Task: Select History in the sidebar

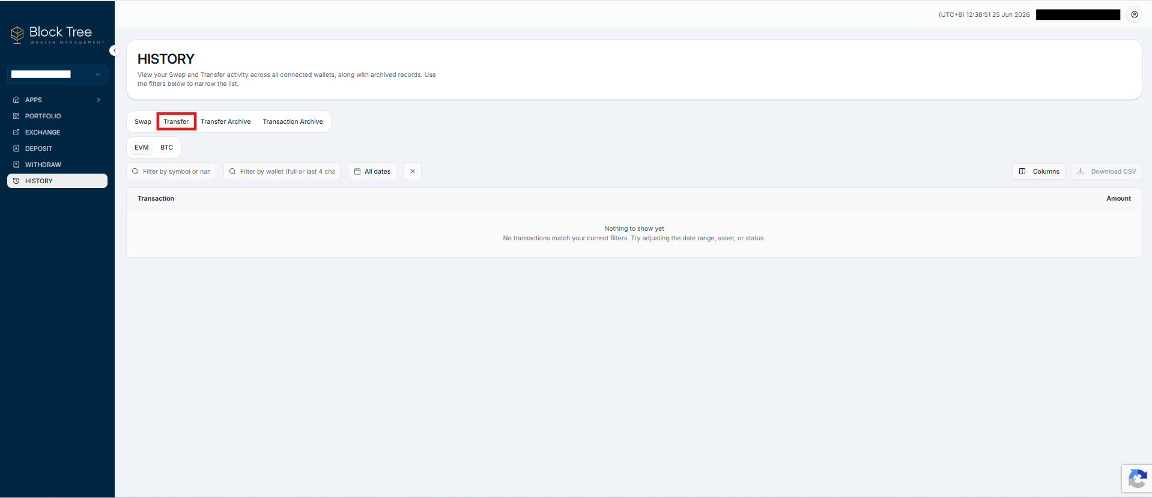Action: click(x=57, y=181)
